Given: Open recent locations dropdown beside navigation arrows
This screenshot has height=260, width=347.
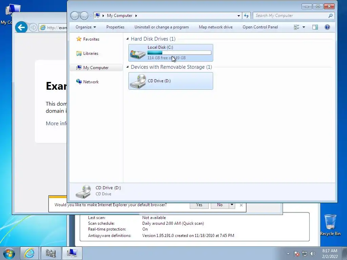Looking at the screenshot, I should (91, 16).
